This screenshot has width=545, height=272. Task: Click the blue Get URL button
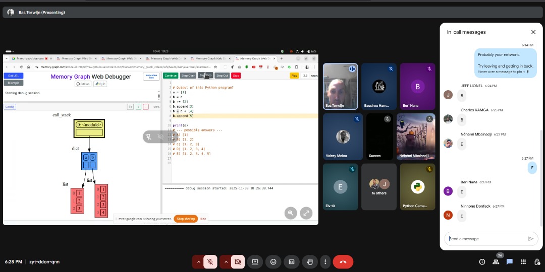pyautogui.click(x=14, y=76)
